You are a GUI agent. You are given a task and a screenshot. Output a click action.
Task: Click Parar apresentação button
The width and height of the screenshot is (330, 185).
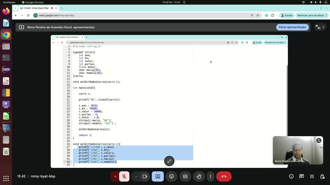(x=292, y=27)
